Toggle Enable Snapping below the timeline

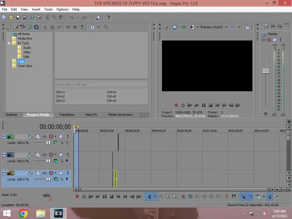[243, 196]
